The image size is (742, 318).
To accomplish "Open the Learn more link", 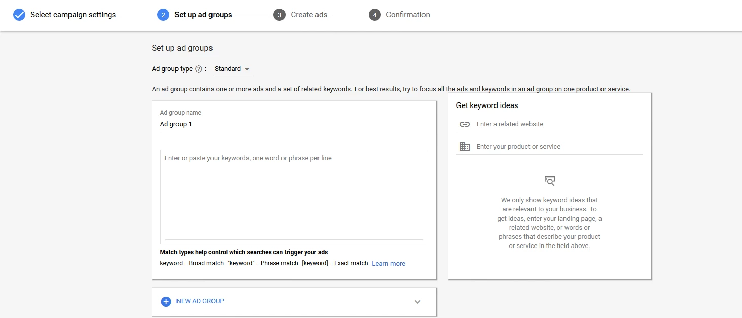I will (388, 264).
